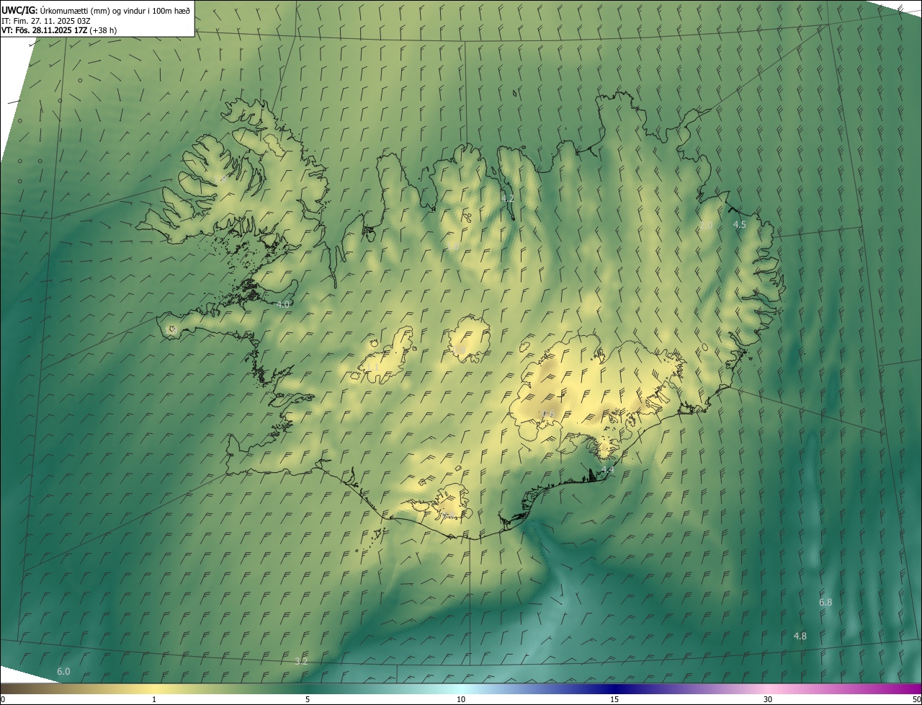Click the map title 'Úrkomumætti (mm) og vindur i 100m hæð'
This screenshot has width=922, height=705.
pos(115,10)
